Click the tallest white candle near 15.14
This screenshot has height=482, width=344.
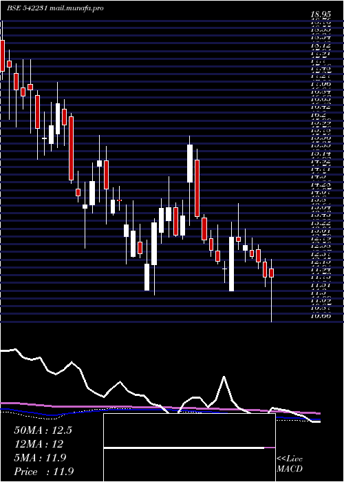[x=190, y=163]
